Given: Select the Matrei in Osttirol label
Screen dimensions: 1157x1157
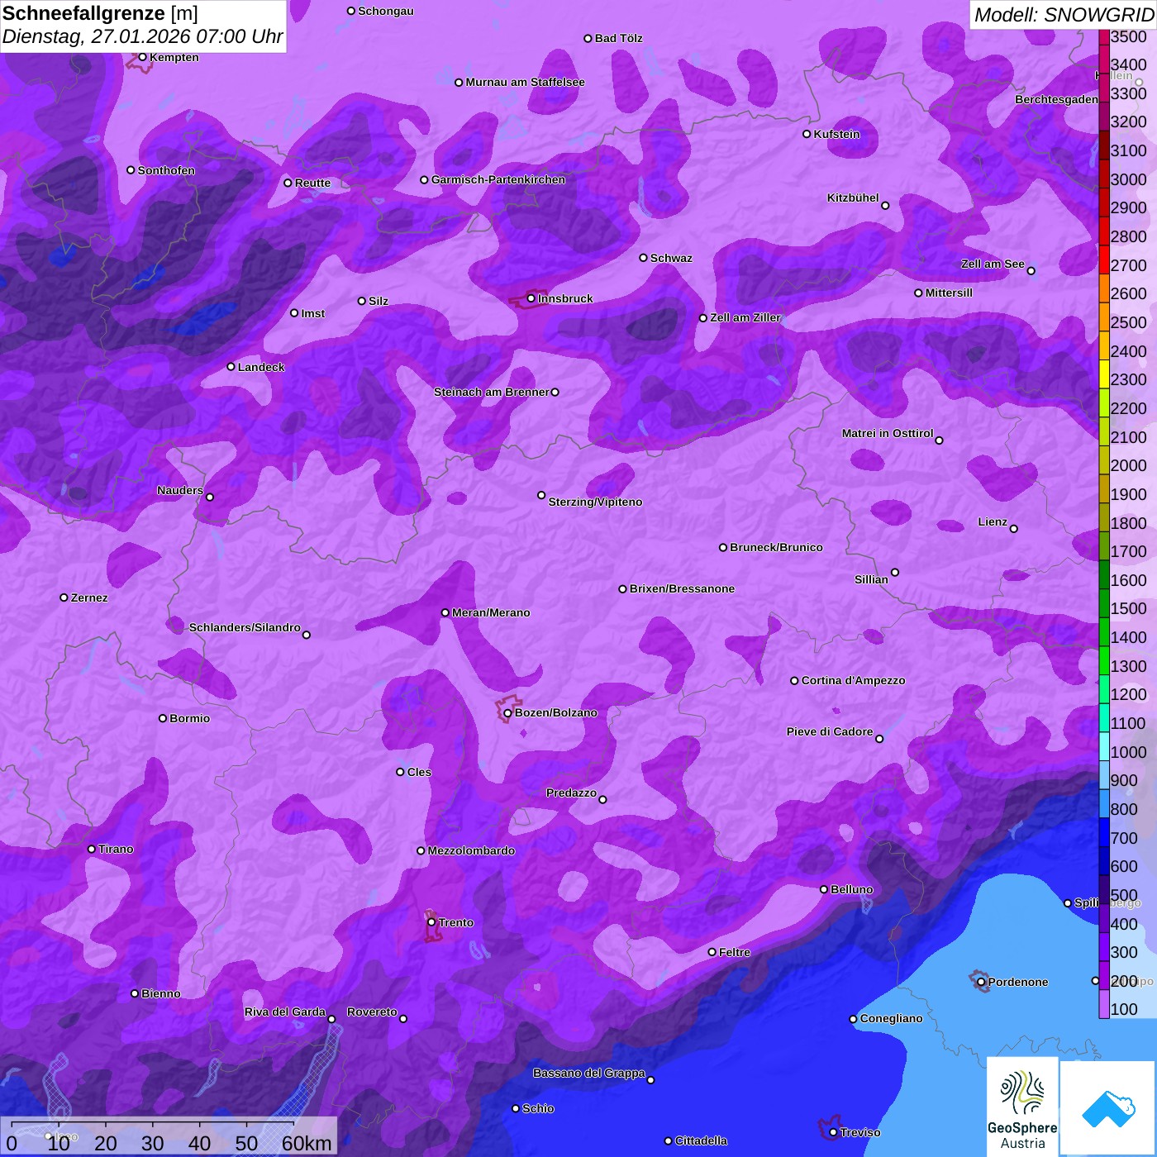Looking at the screenshot, I should tap(888, 433).
